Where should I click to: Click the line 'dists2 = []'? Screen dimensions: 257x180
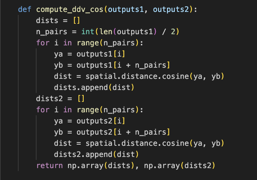click(x=60, y=99)
